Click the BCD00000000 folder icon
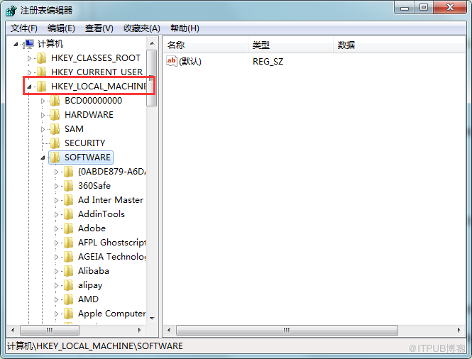Image resolution: width=472 pixels, height=359 pixels. pos(55,101)
